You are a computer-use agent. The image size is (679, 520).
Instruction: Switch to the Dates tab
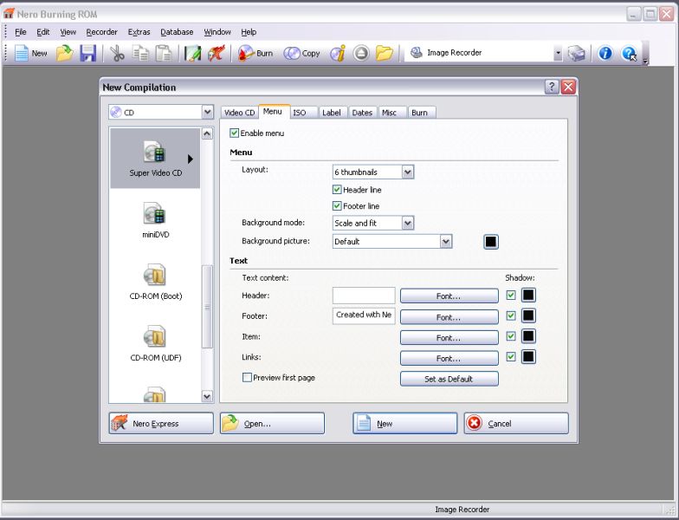tap(362, 113)
